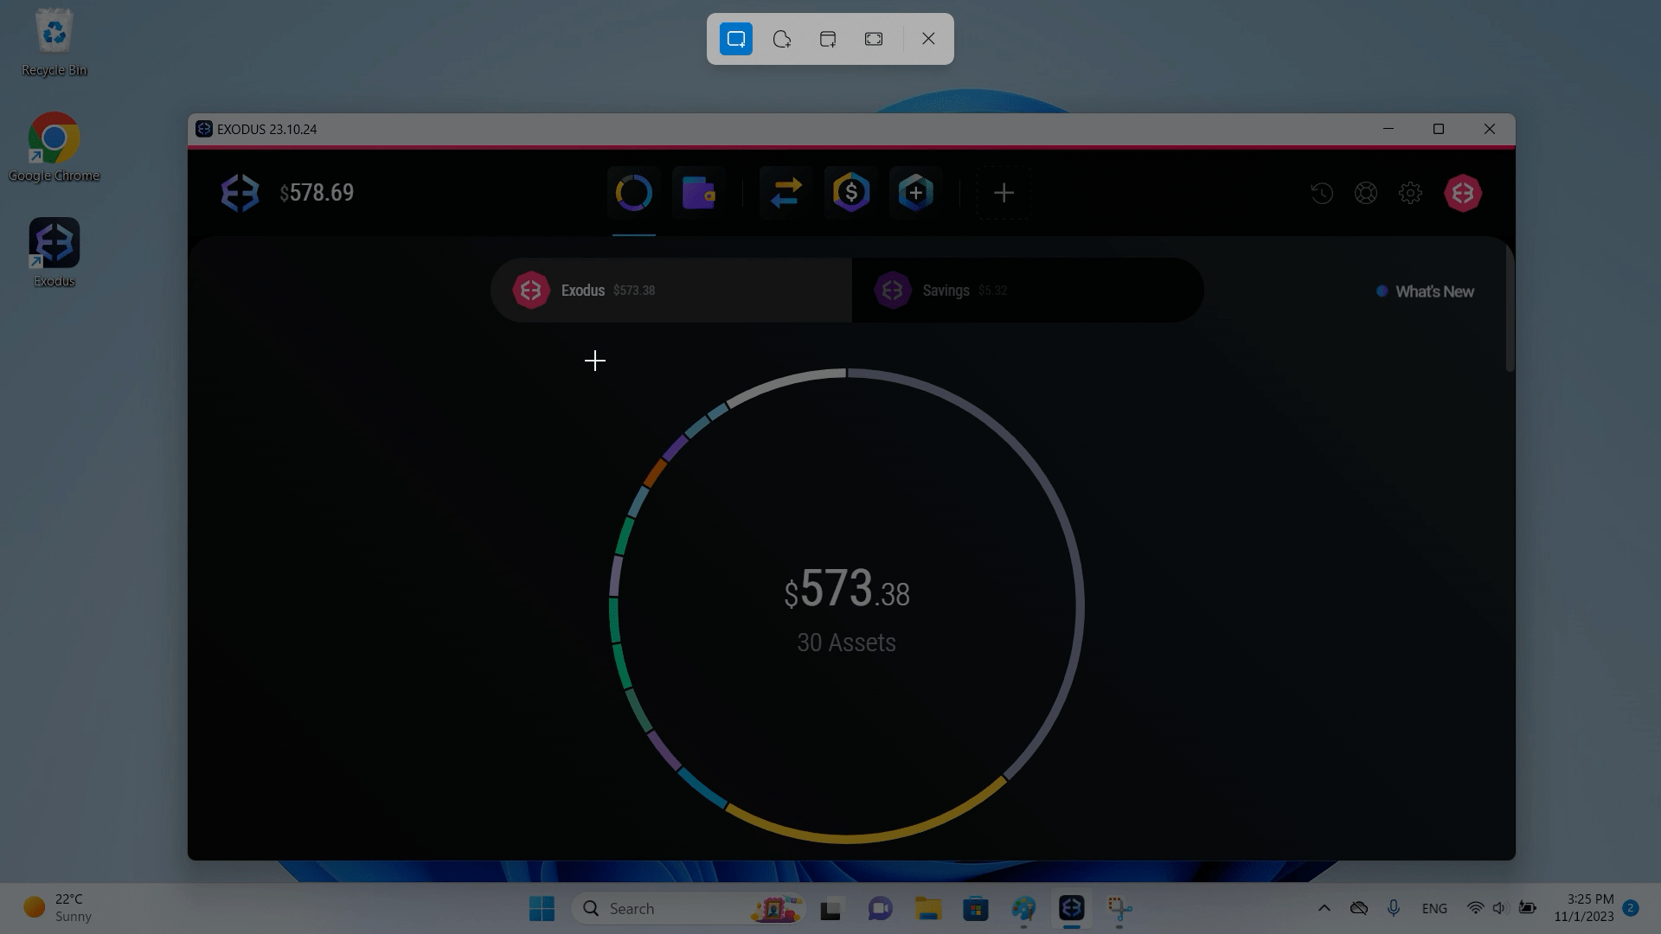Open the red Exodus profile icon
1661x934 pixels.
point(1463,193)
